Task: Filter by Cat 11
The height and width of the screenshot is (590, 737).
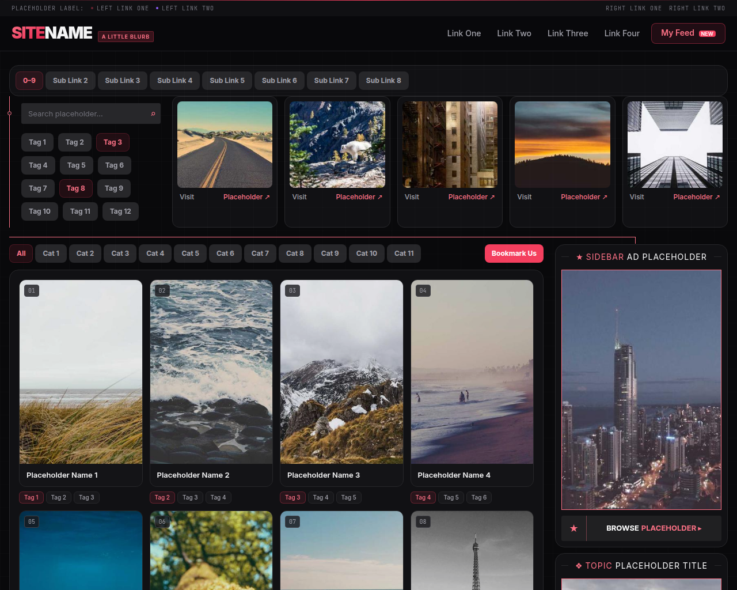Action: coord(404,254)
